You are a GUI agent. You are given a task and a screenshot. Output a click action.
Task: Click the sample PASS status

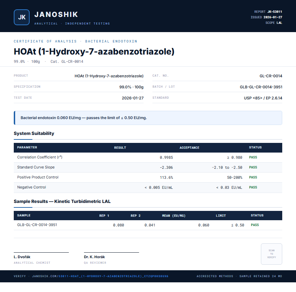pyautogui.click(x=255, y=225)
